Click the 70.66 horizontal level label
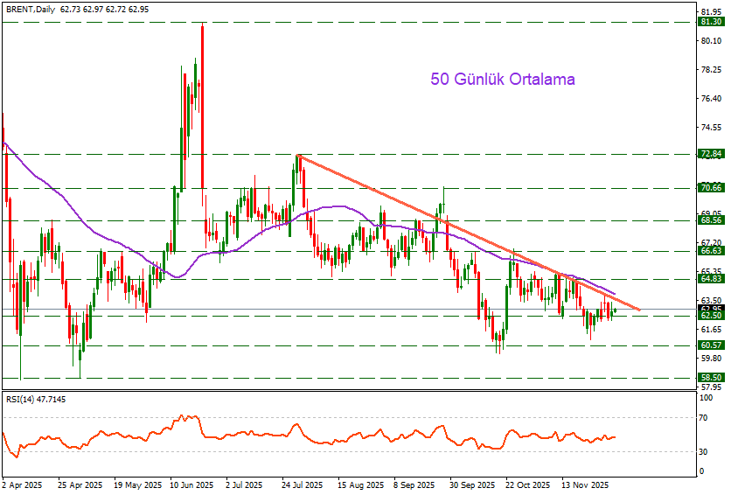 [710, 188]
